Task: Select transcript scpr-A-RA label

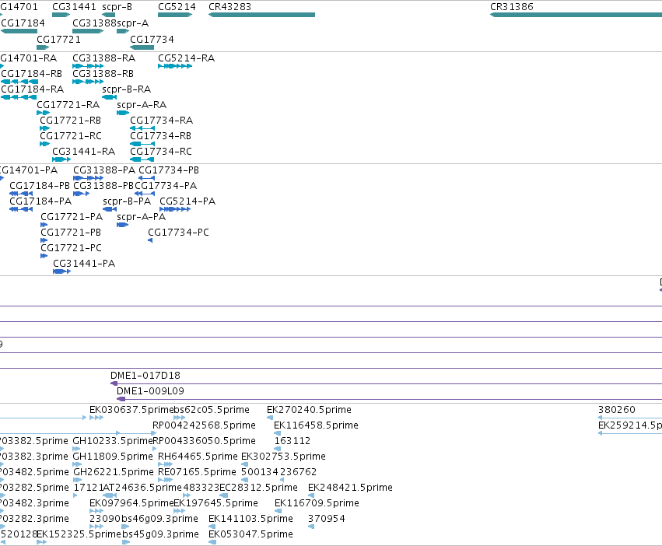Action: point(142,105)
